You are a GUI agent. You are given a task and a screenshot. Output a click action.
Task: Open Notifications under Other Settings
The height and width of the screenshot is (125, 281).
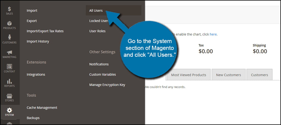(x=99, y=64)
